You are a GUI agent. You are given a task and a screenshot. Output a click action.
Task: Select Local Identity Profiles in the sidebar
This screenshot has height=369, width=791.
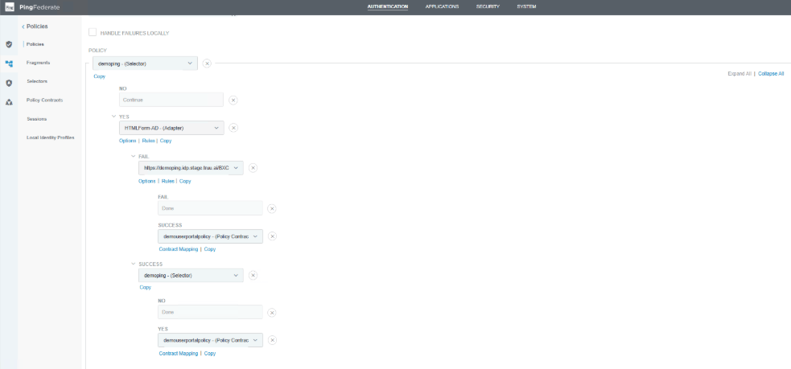click(51, 137)
